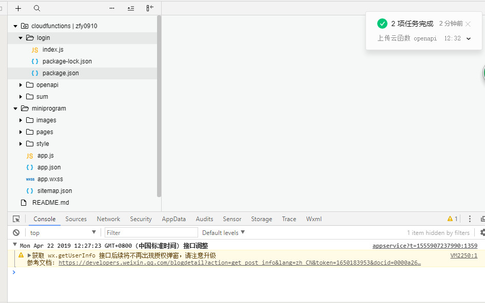The height and width of the screenshot is (303, 485).
Task: Click the file tree vertical scrollbar
Action: [x=159, y=106]
